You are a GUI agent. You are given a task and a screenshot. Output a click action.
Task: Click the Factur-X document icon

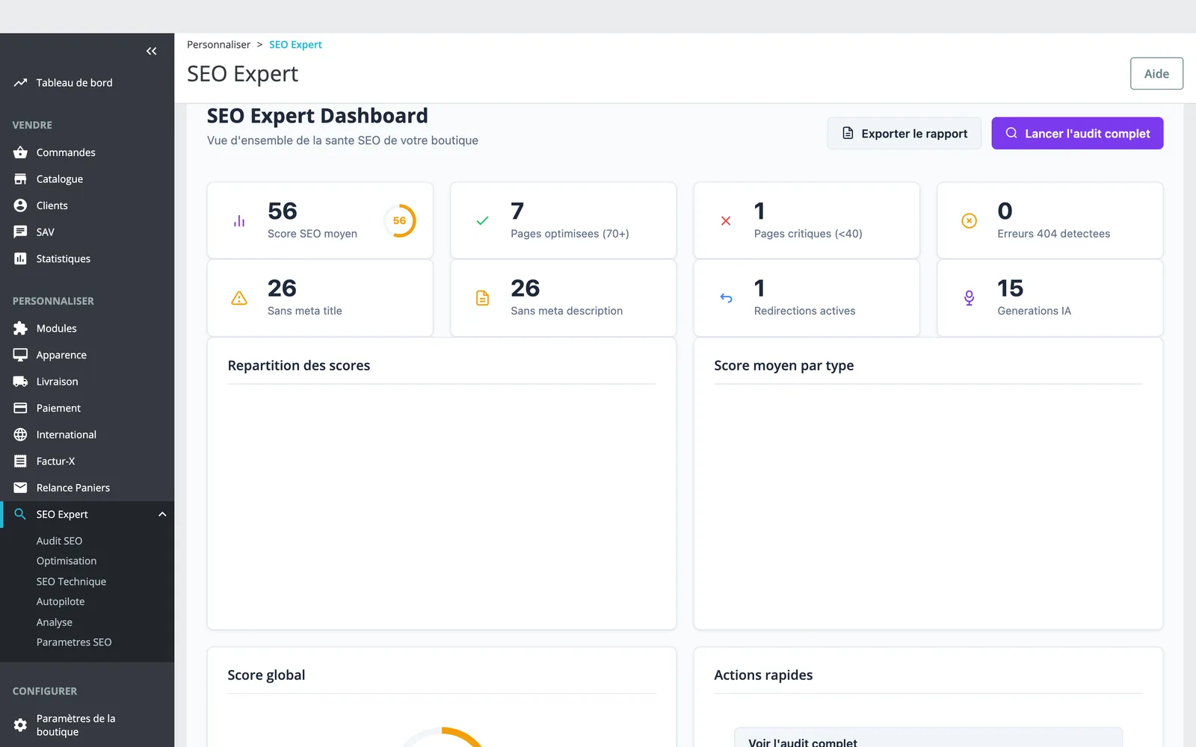(x=20, y=462)
